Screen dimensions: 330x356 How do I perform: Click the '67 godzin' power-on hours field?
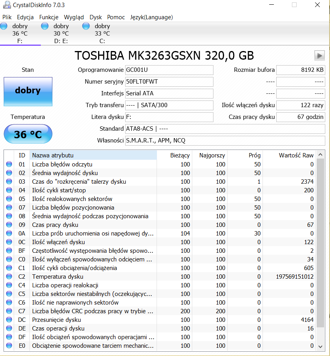301,117
